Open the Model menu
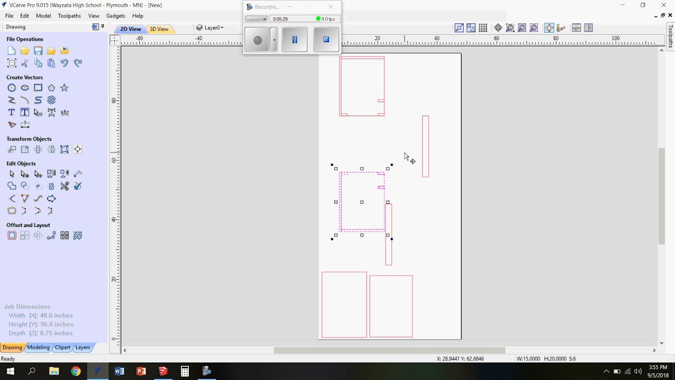 (x=43, y=16)
